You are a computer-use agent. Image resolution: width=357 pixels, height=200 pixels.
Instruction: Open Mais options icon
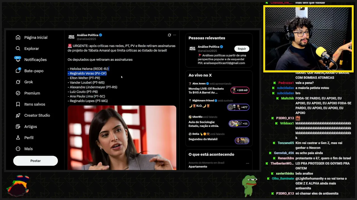[x=18, y=149]
